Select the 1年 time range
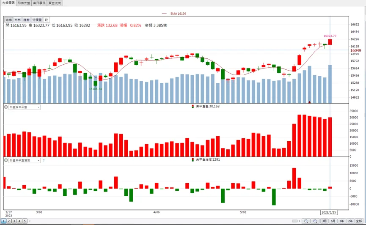The image size is (366, 225). click(342, 221)
